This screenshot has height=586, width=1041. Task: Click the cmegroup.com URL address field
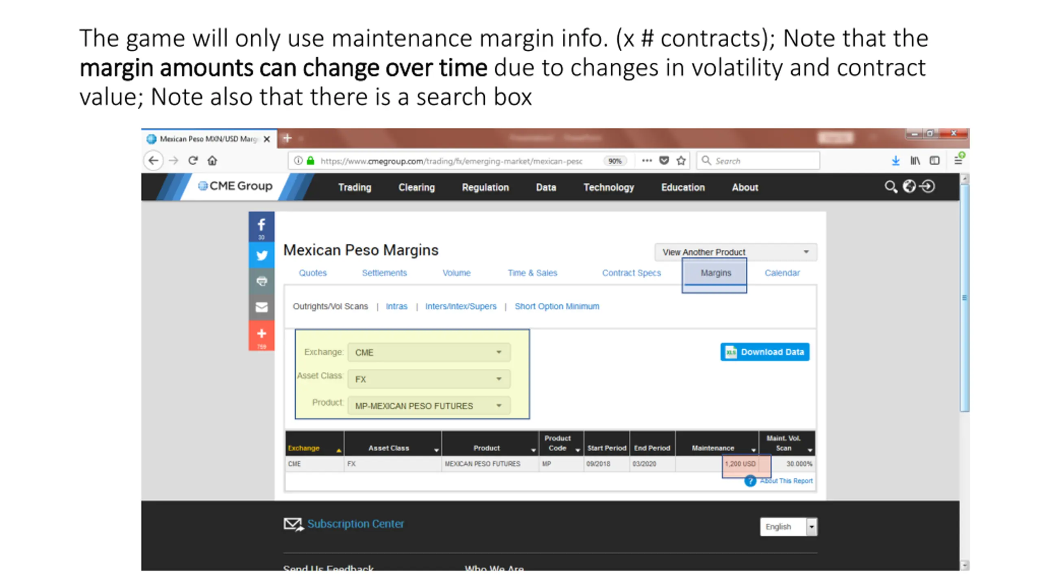coord(451,161)
